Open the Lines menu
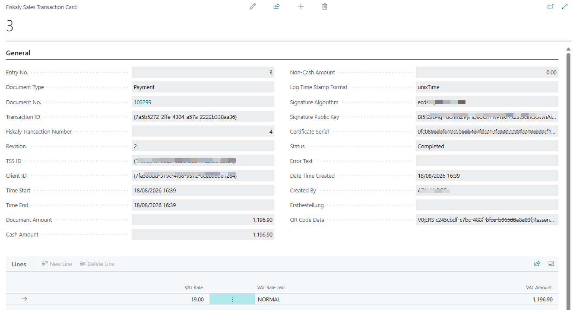The image size is (573, 310). tap(19, 264)
